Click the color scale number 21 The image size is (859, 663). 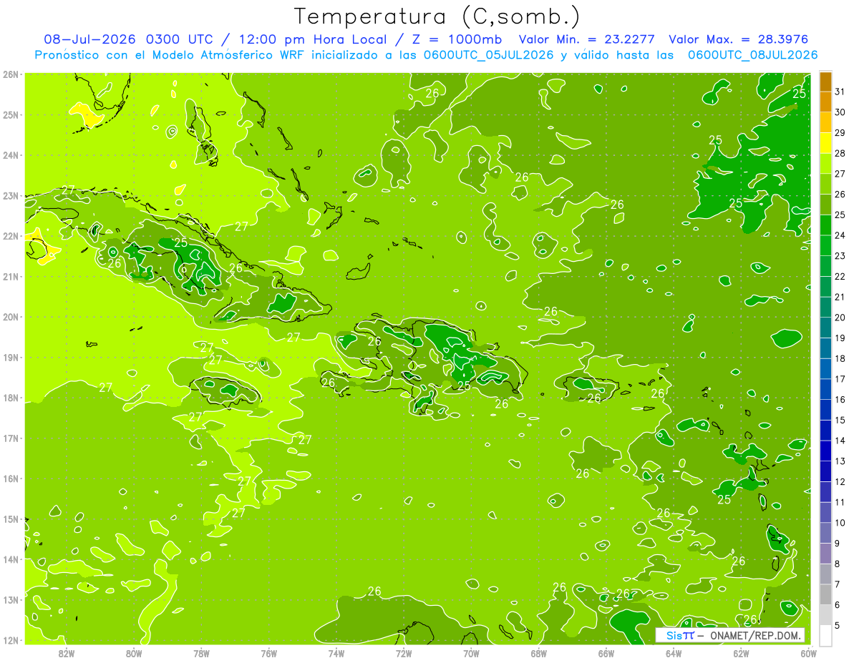(x=840, y=297)
